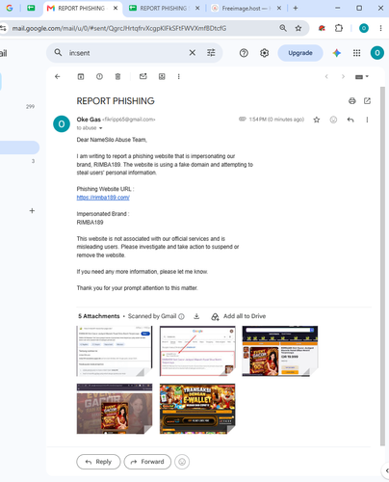Open the third attachment thumbnail
The height and width of the screenshot is (482, 389).
click(x=280, y=351)
